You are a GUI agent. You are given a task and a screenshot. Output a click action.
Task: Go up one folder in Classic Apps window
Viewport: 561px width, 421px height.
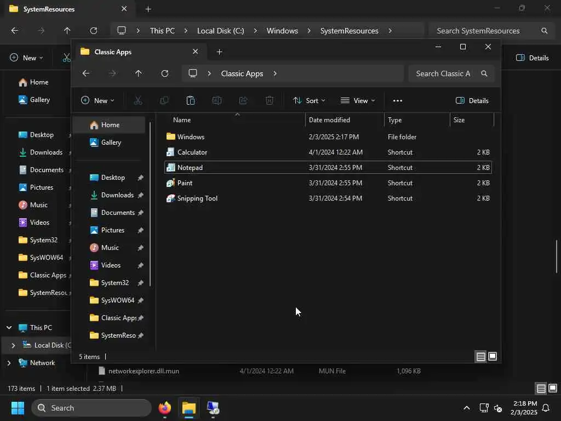click(139, 73)
